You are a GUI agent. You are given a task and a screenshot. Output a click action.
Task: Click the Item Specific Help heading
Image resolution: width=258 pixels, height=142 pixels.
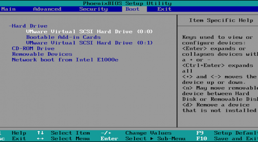[x=221, y=20]
